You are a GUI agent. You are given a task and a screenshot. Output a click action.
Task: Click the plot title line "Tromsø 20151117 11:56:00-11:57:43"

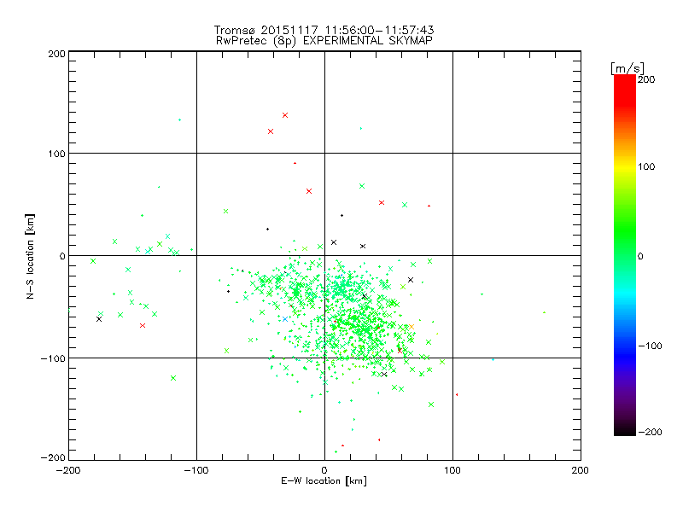point(324,30)
